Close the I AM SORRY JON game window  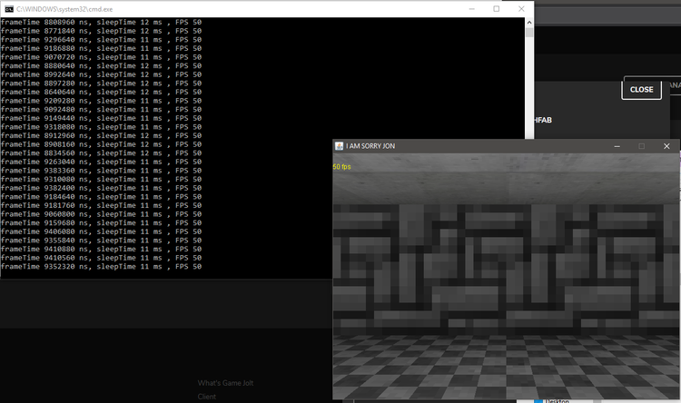[x=666, y=146]
